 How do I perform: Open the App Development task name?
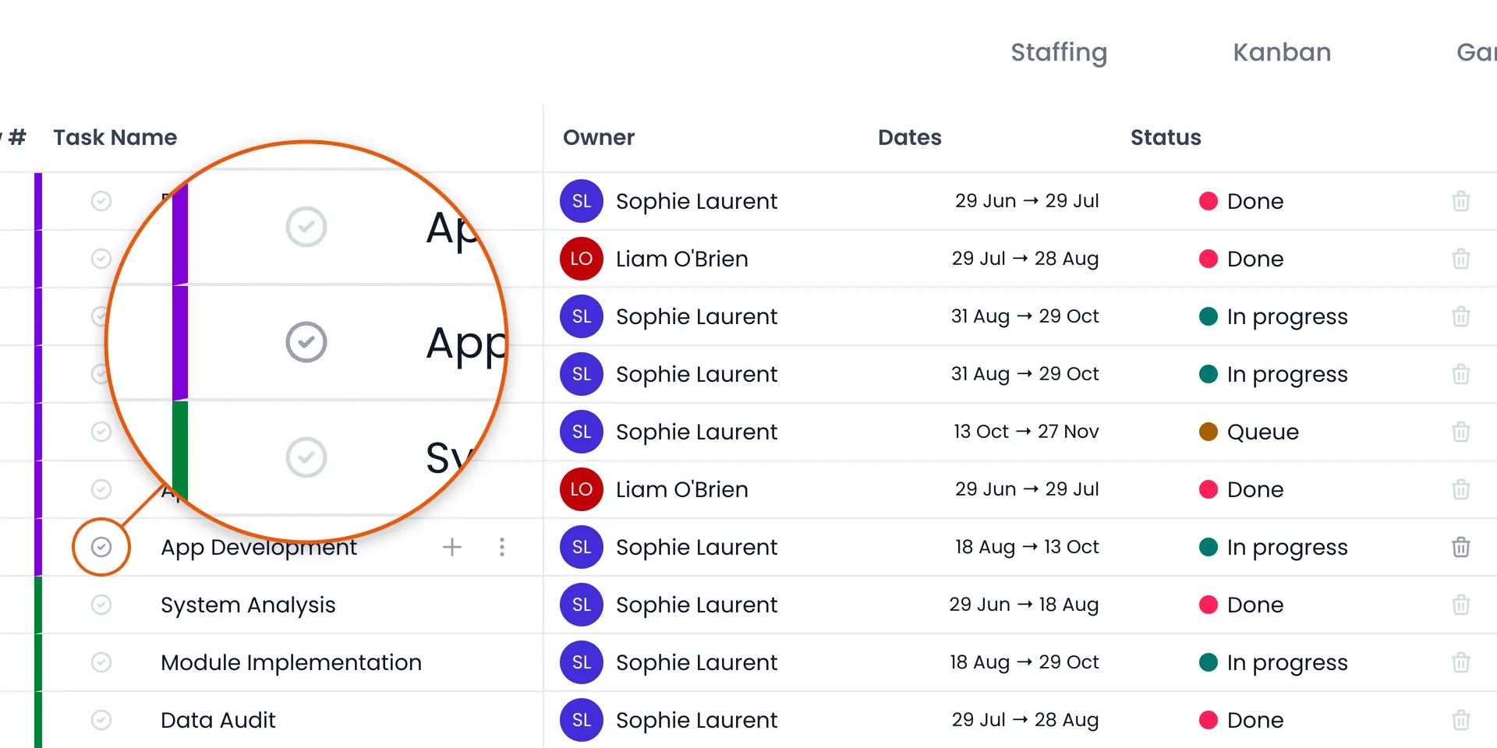[259, 547]
